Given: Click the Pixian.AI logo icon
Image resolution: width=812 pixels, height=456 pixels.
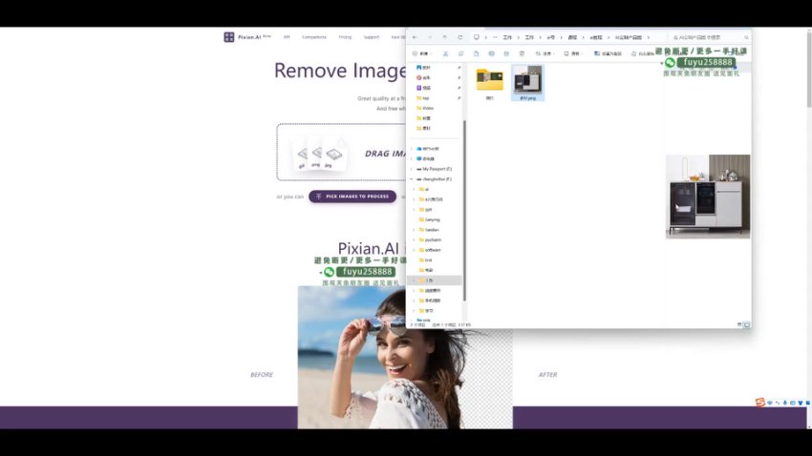Looking at the screenshot, I should click(x=229, y=37).
